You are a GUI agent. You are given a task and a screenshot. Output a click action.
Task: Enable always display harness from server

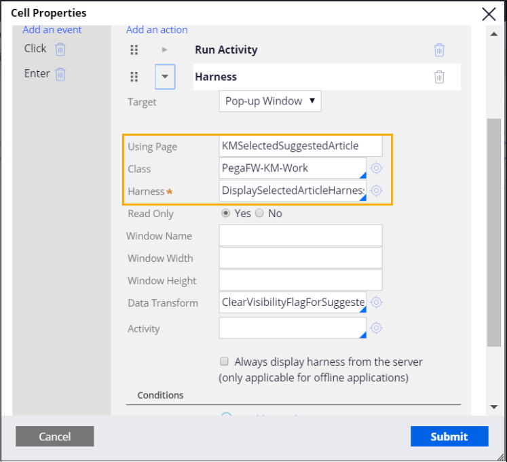[x=224, y=362]
